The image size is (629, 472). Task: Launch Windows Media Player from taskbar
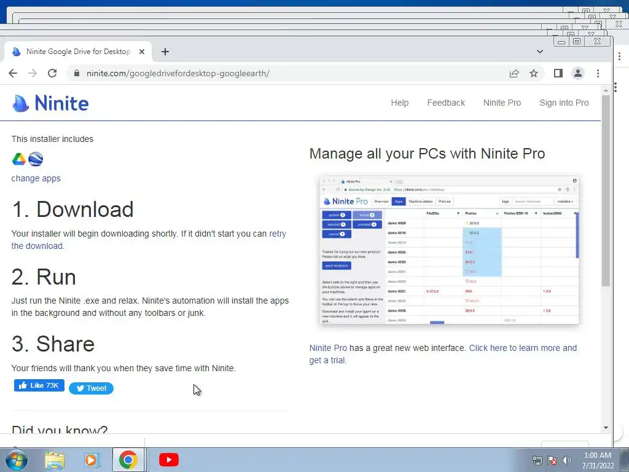[x=91, y=460]
